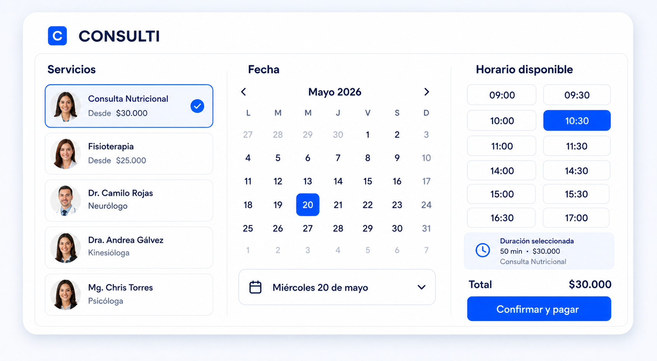Choose the 11:00 time slot
Image resolution: width=657 pixels, height=361 pixels.
[502, 146]
